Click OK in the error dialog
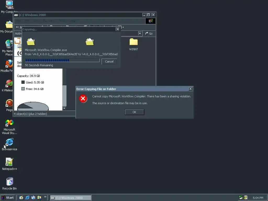 (135, 112)
